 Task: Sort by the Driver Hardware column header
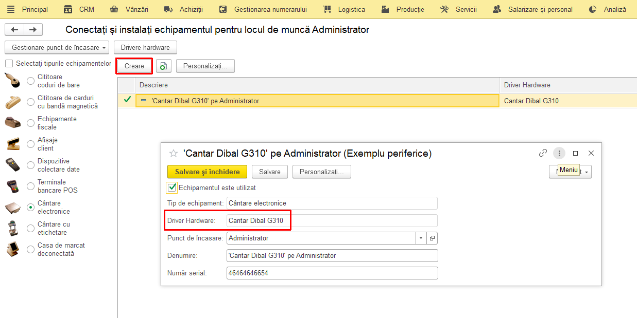pos(569,85)
